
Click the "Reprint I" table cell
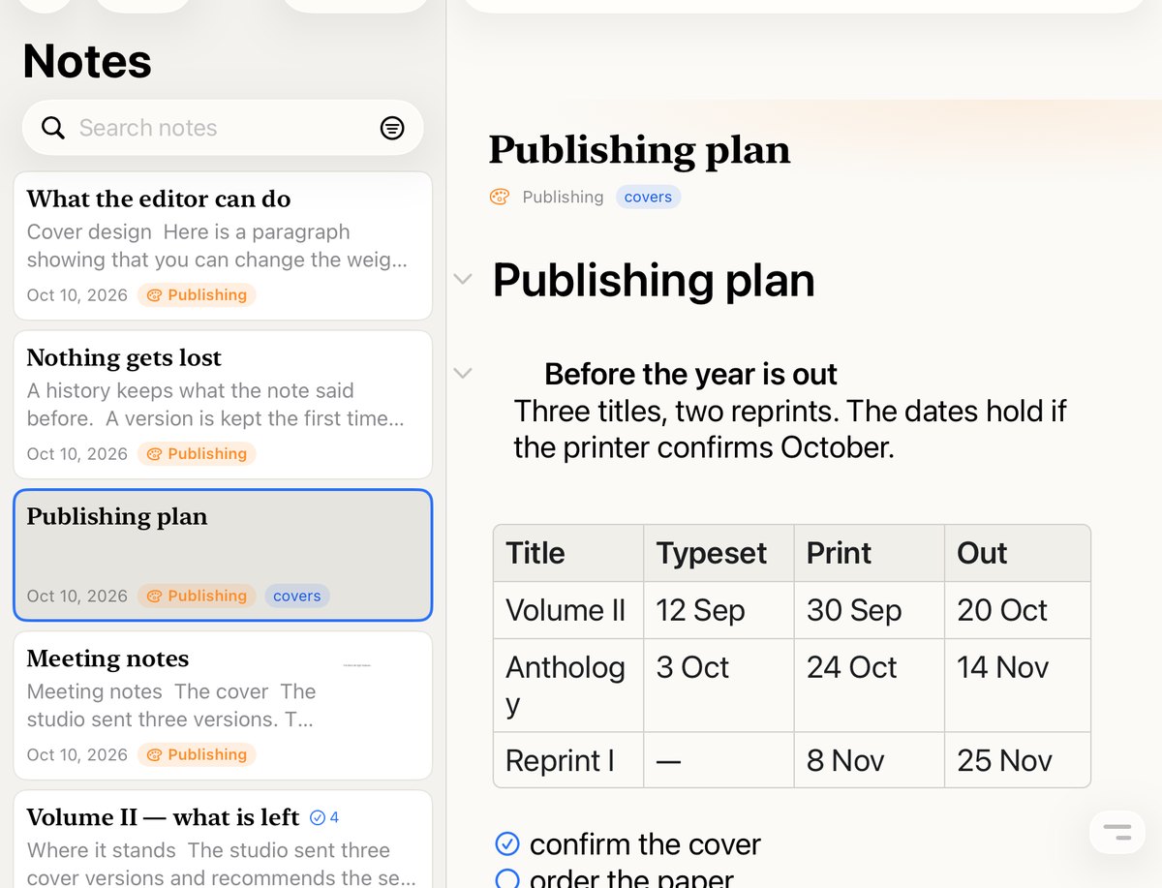(x=568, y=760)
